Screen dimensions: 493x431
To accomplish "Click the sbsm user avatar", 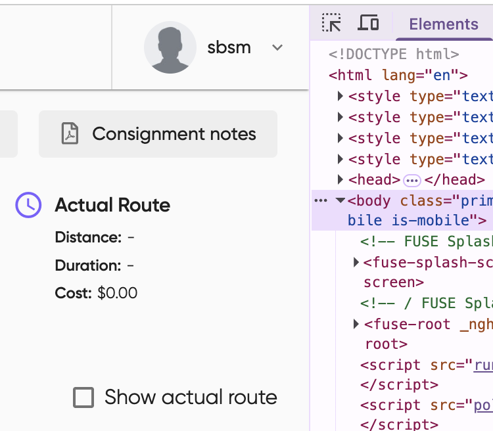I will (x=170, y=47).
